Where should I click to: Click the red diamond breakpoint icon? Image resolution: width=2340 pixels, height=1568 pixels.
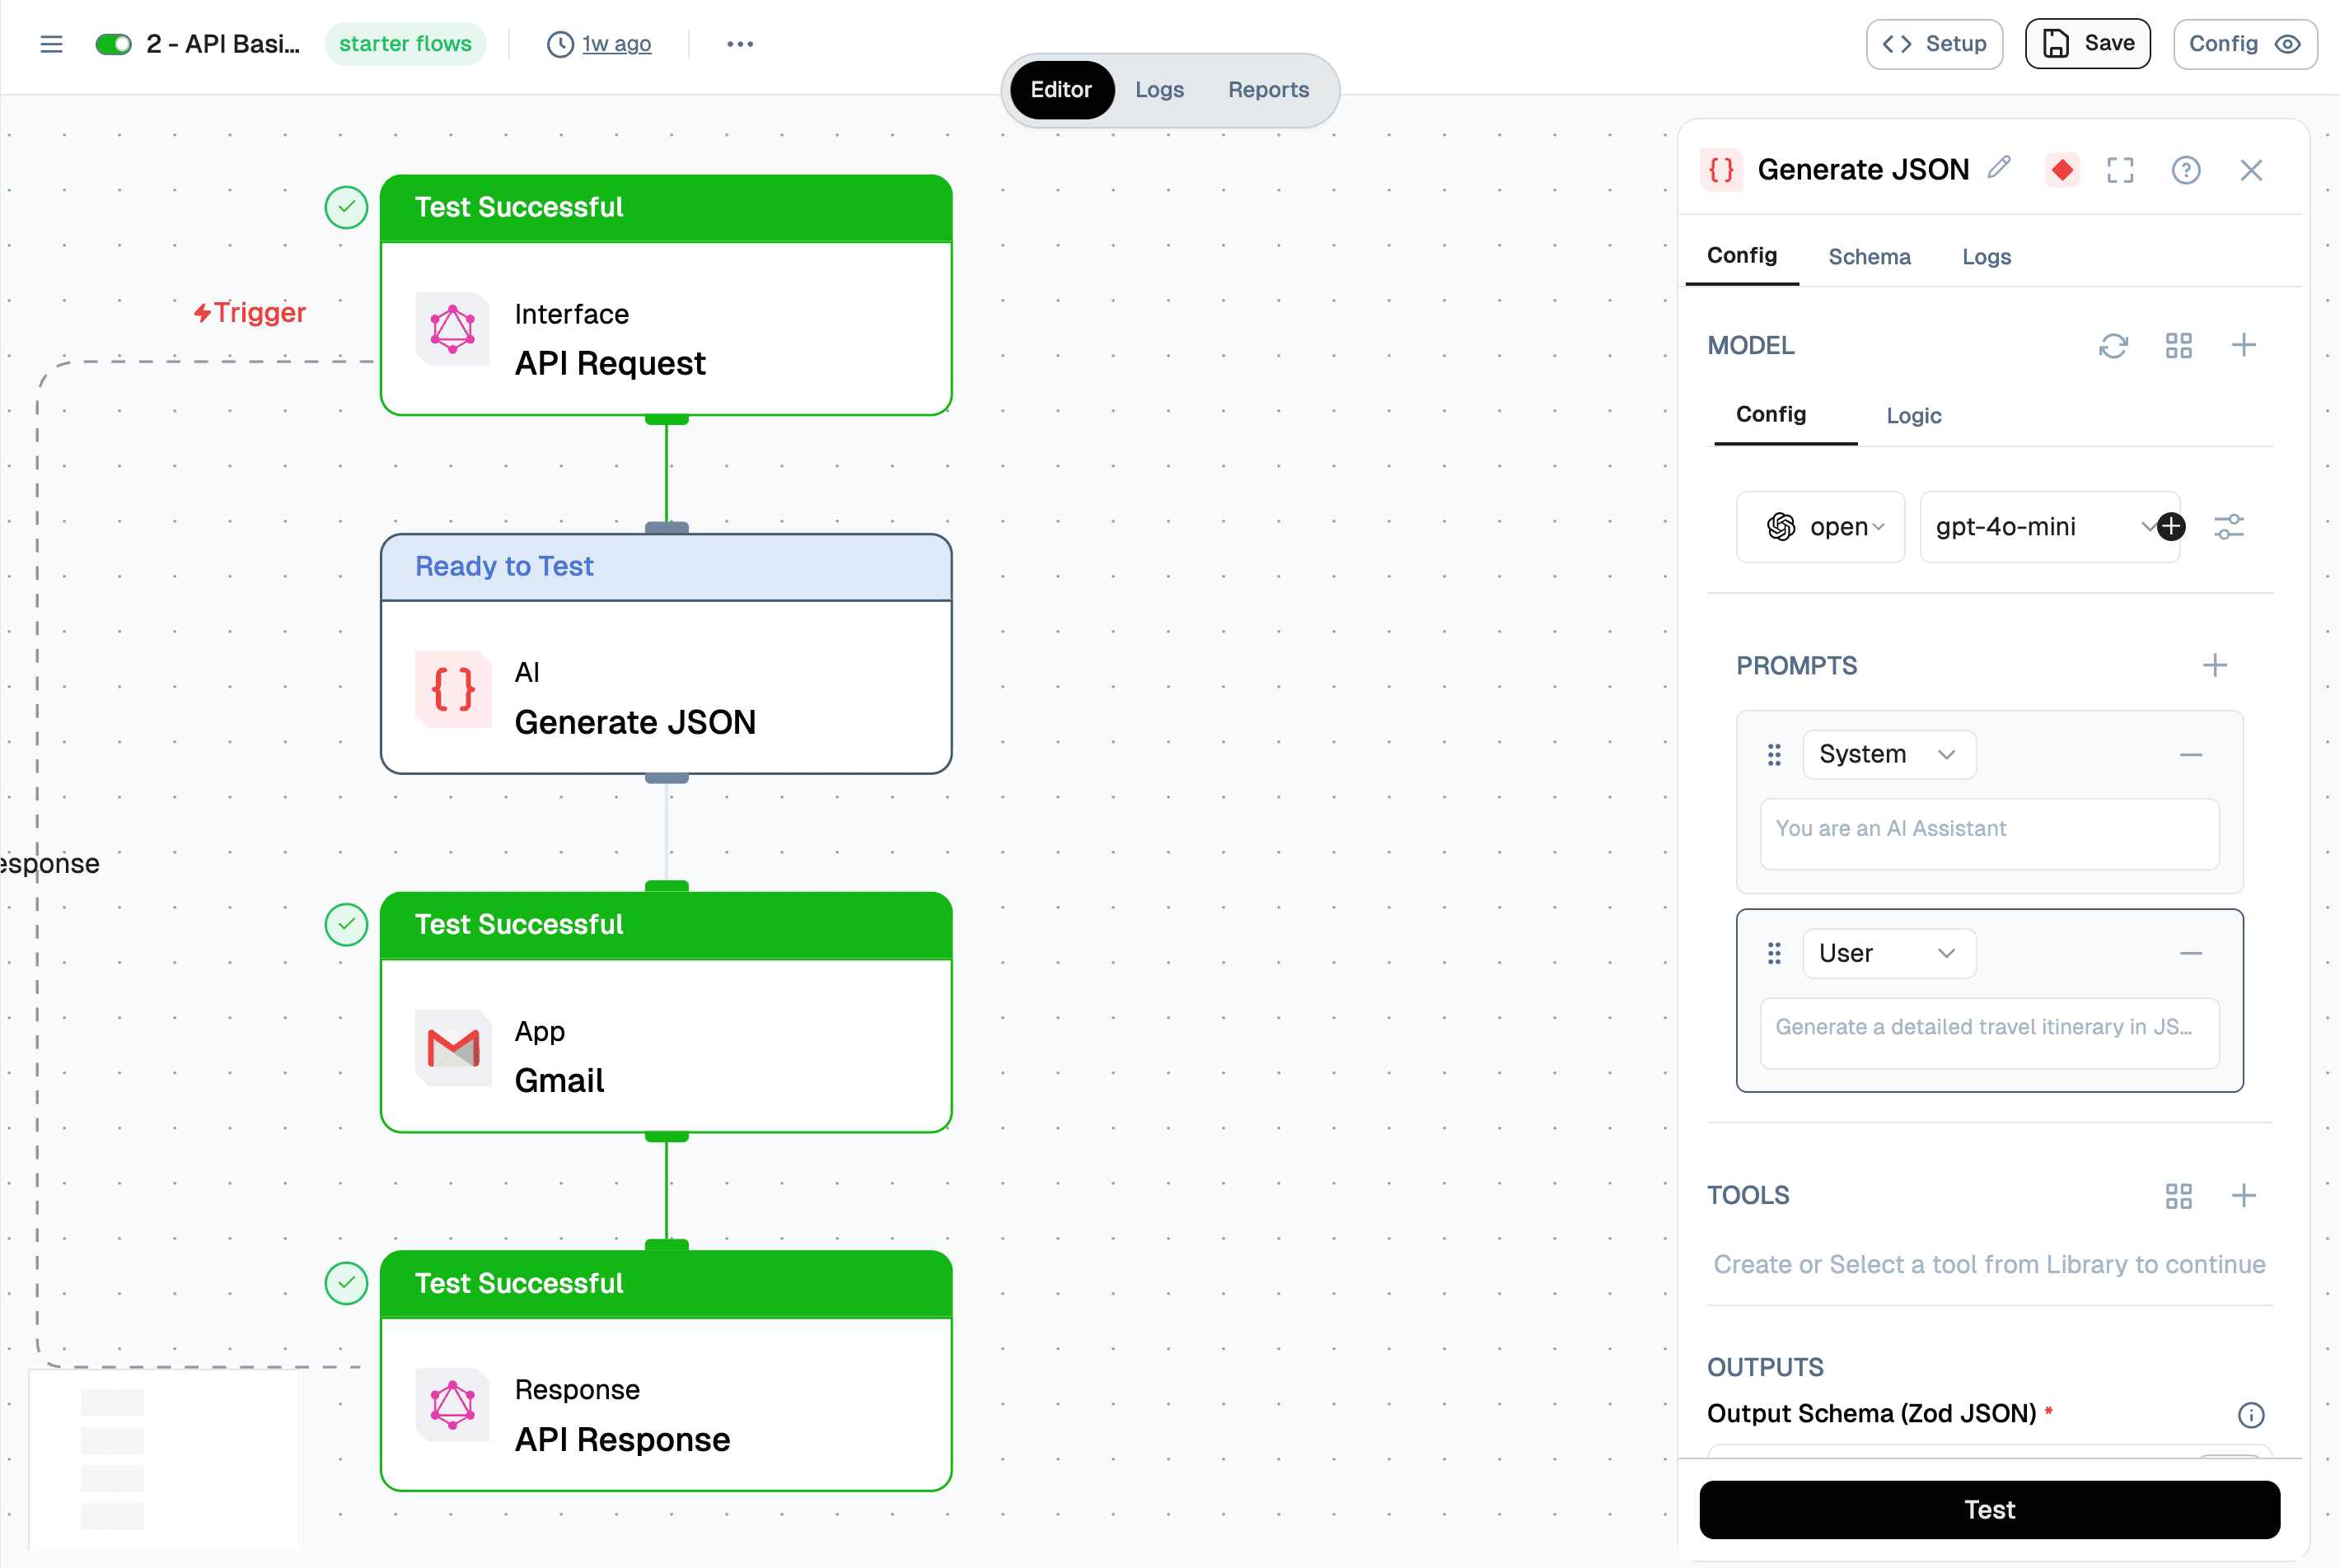click(x=2062, y=170)
